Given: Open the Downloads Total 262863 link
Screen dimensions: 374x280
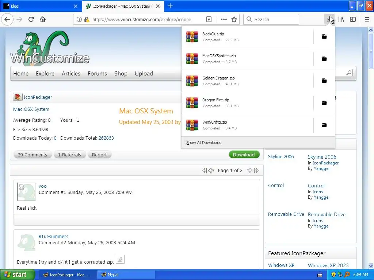Looking at the screenshot, I should pyautogui.click(x=106, y=138).
